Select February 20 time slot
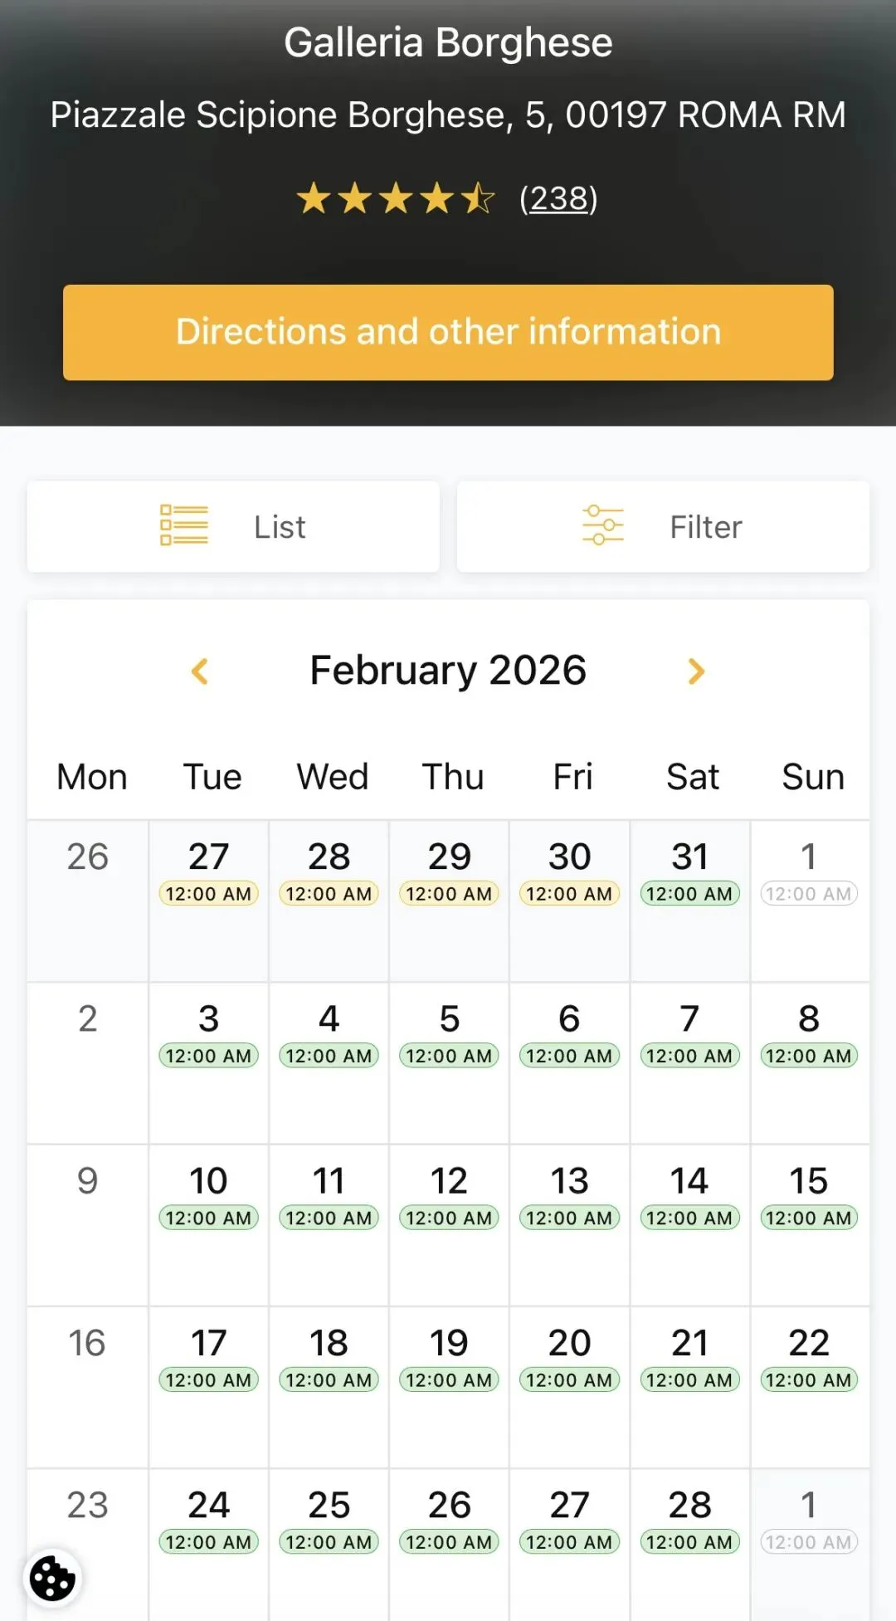The image size is (896, 1621). tap(569, 1379)
